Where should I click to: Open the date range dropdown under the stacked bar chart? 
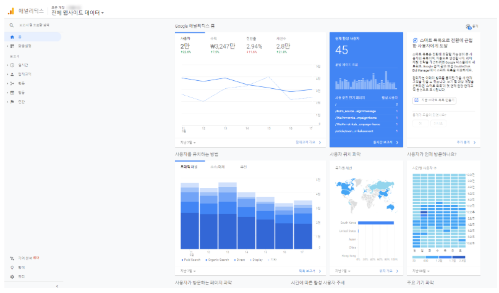[188, 271]
